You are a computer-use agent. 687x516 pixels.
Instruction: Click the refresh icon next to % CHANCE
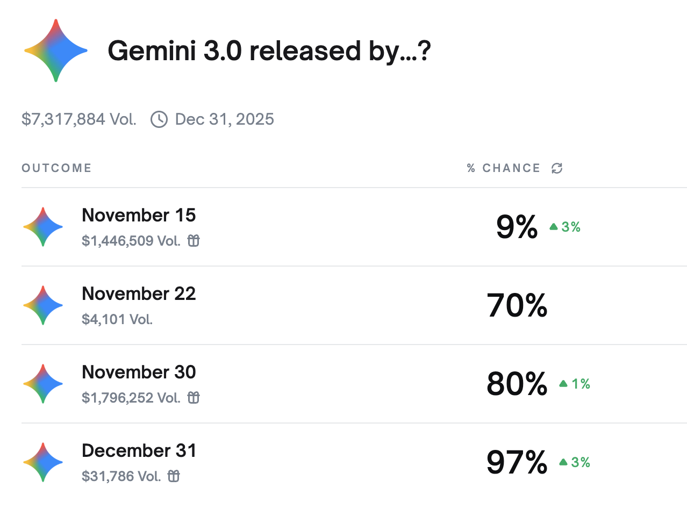pos(557,168)
